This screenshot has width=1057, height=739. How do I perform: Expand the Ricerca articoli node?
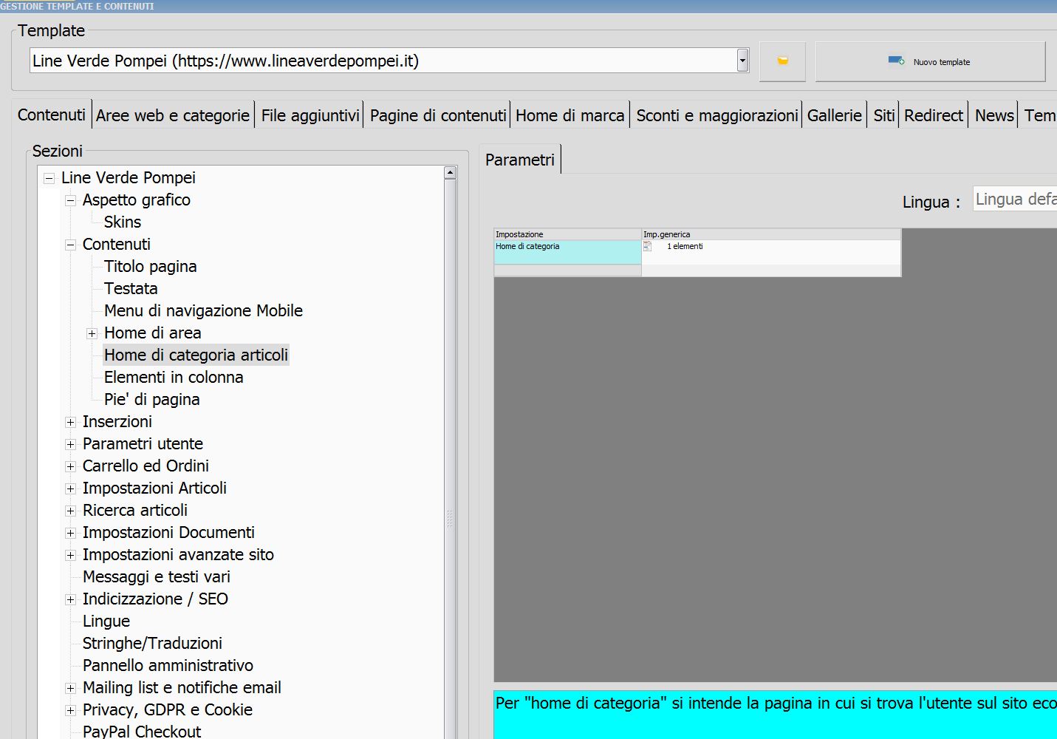(x=71, y=511)
